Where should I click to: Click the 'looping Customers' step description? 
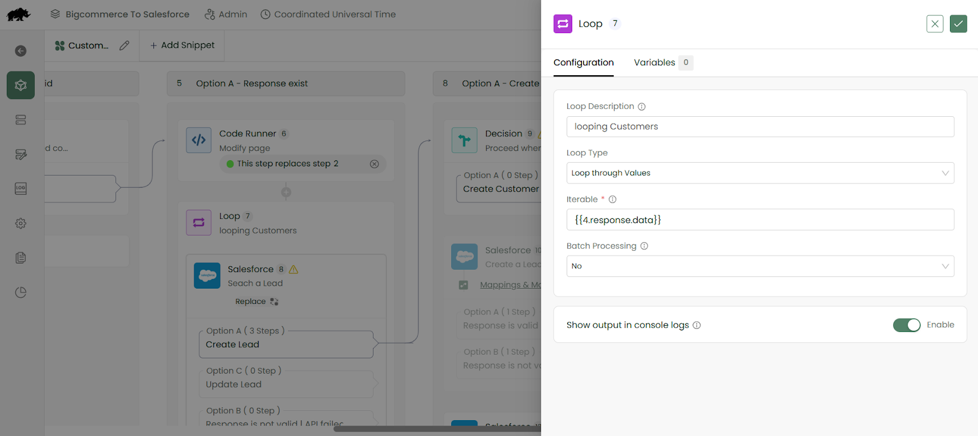(x=258, y=231)
